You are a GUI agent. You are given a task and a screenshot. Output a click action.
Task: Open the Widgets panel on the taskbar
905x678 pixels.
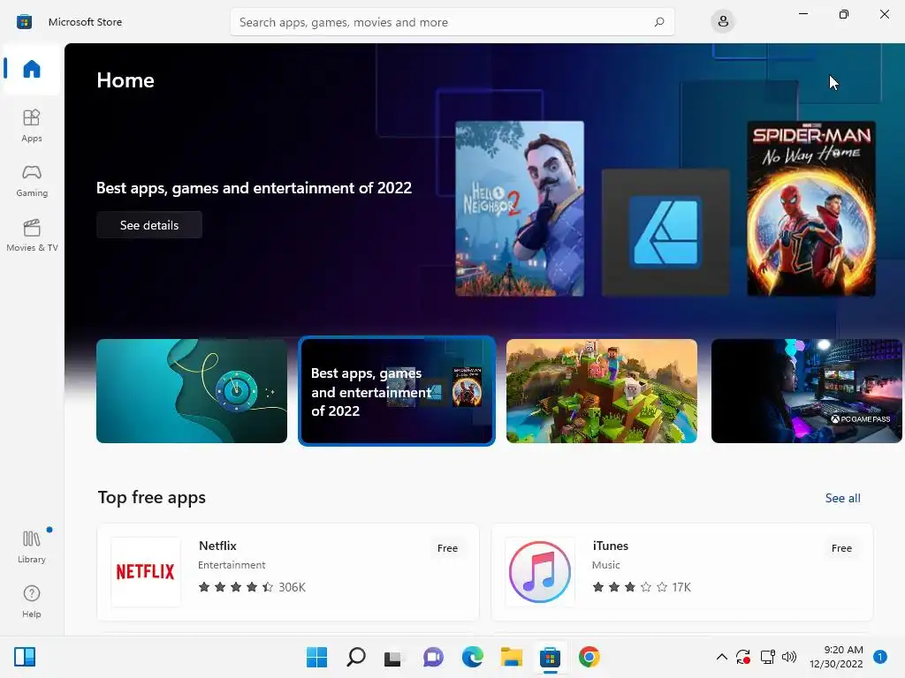25,657
